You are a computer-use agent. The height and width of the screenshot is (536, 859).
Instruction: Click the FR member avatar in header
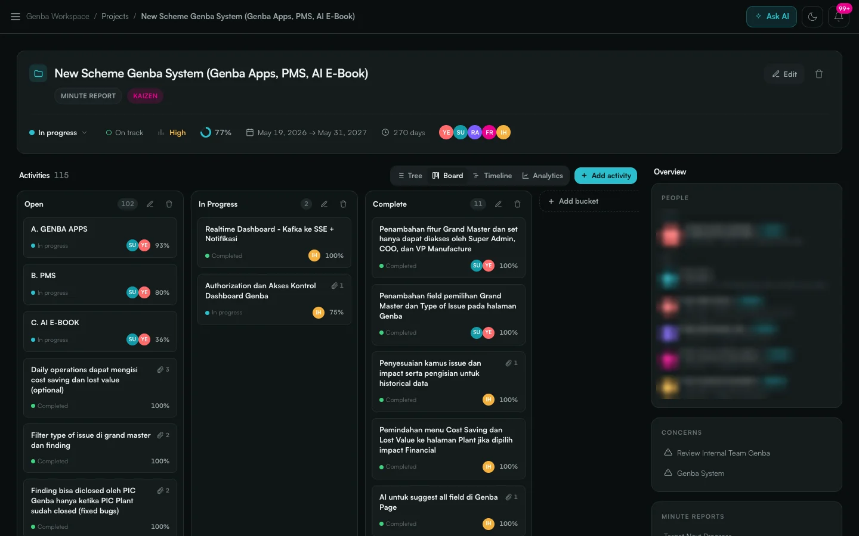(489, 132)
